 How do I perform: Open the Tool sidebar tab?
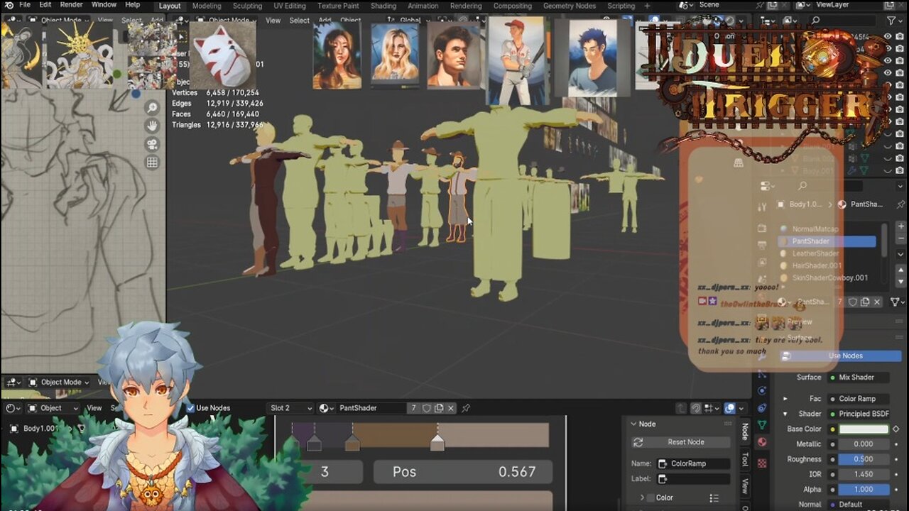click(745, 459)
